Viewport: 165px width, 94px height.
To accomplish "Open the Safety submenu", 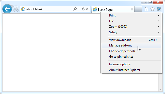I will 131,32.
